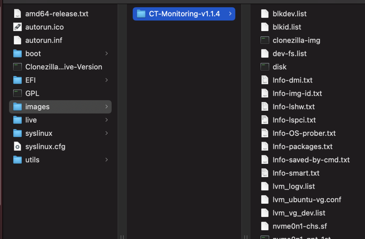Select the Info-saved-by-cmd.txt filename
The height and width of the screenshot is (239, 365).
point(311,160)
